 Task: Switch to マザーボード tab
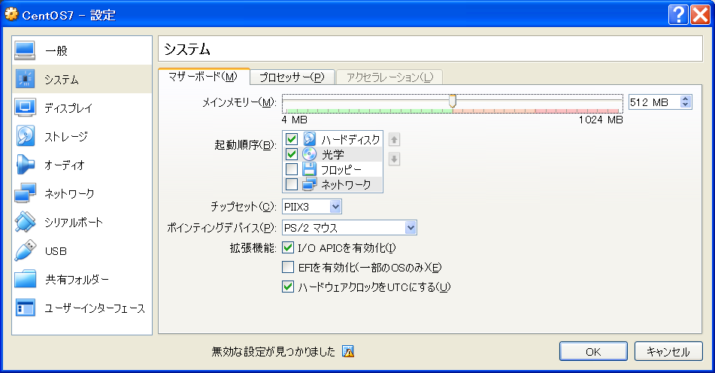point(204,77)
